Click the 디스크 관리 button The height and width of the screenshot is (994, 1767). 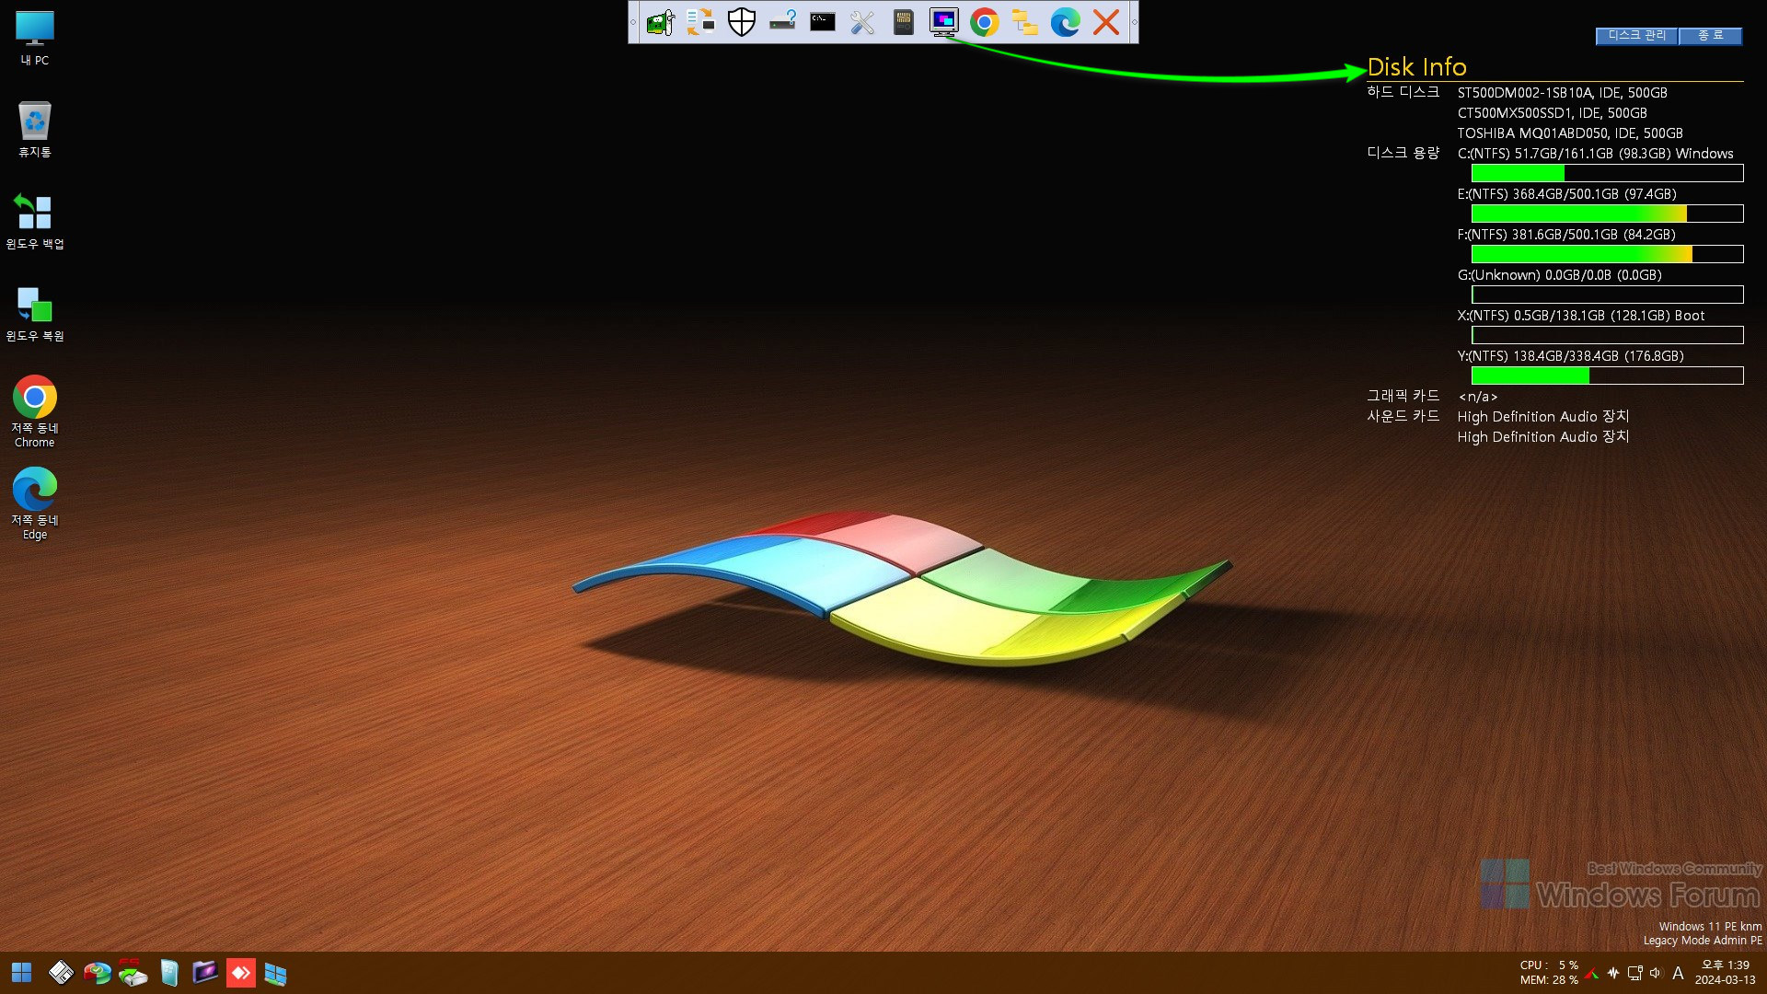pos(1636,35)
